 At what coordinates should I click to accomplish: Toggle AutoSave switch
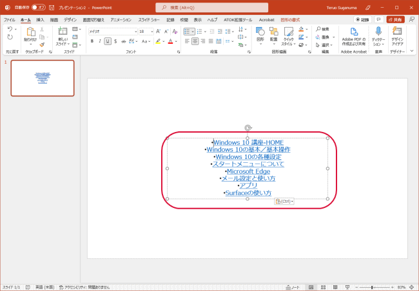coord(39,8)
